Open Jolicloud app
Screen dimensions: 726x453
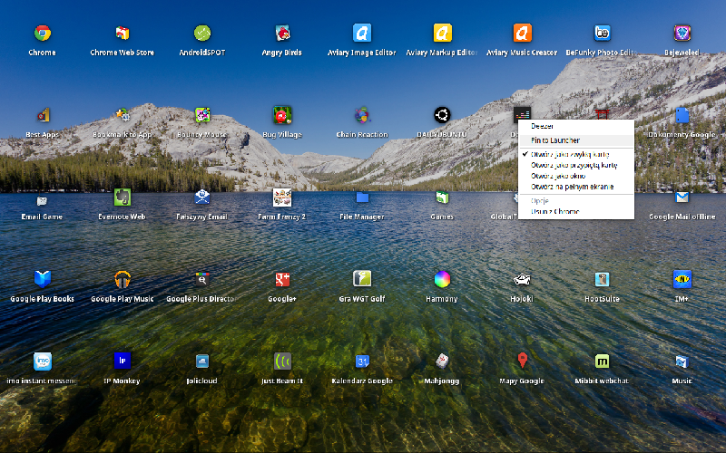point(202,361)
